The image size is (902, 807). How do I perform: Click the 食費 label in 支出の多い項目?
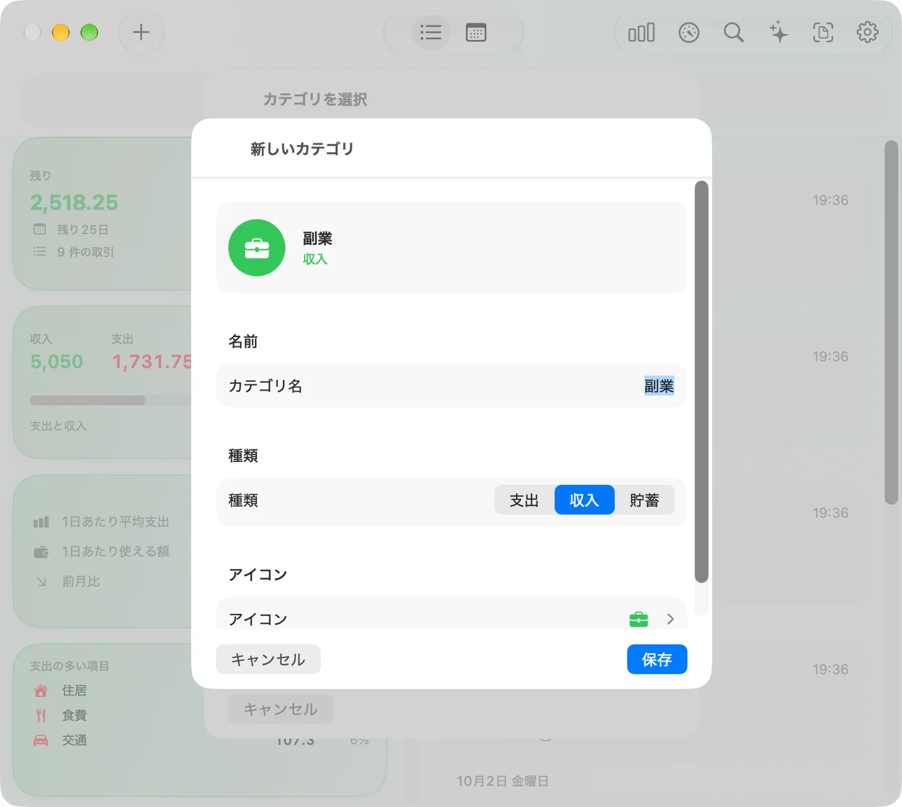coord(74,715)
